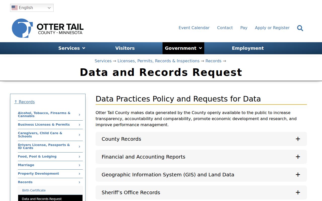Expand County Records with its plus icon
The height and width of the screenshot is (201, 322).
pyautogui.click(x=298, y=139)
